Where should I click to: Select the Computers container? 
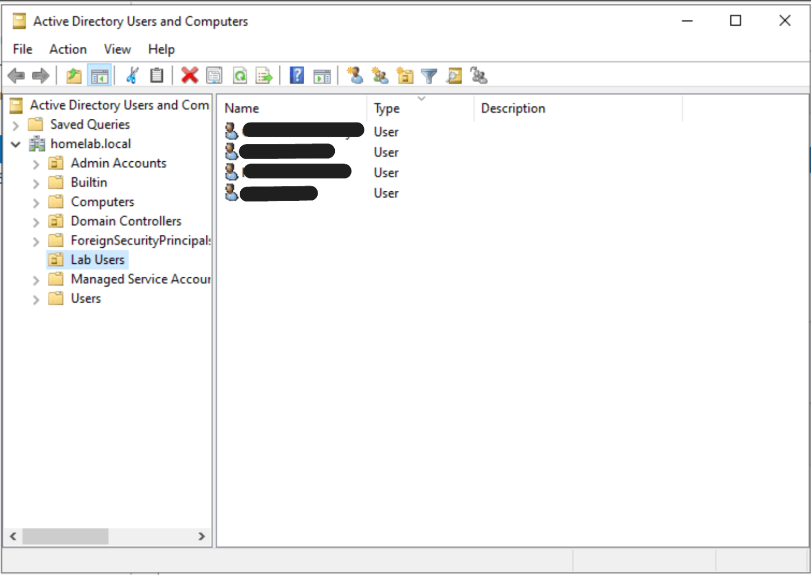[103, 202]
